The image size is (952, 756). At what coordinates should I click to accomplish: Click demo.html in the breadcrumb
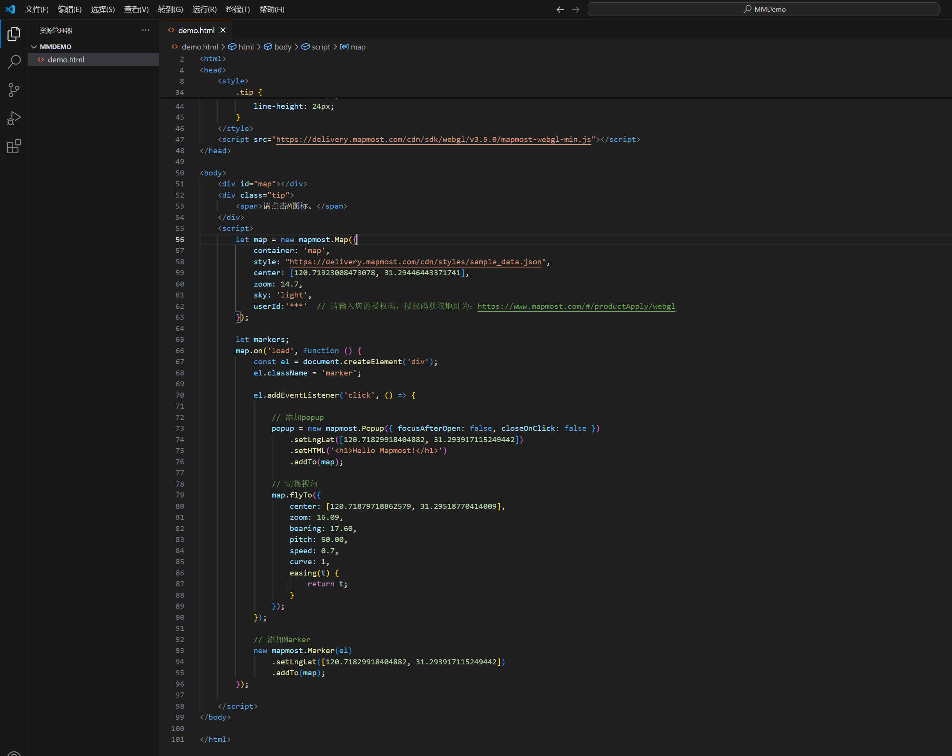tap(200, 47)
